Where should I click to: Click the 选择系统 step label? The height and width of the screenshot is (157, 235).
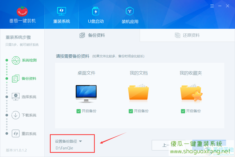click(29, 97)
